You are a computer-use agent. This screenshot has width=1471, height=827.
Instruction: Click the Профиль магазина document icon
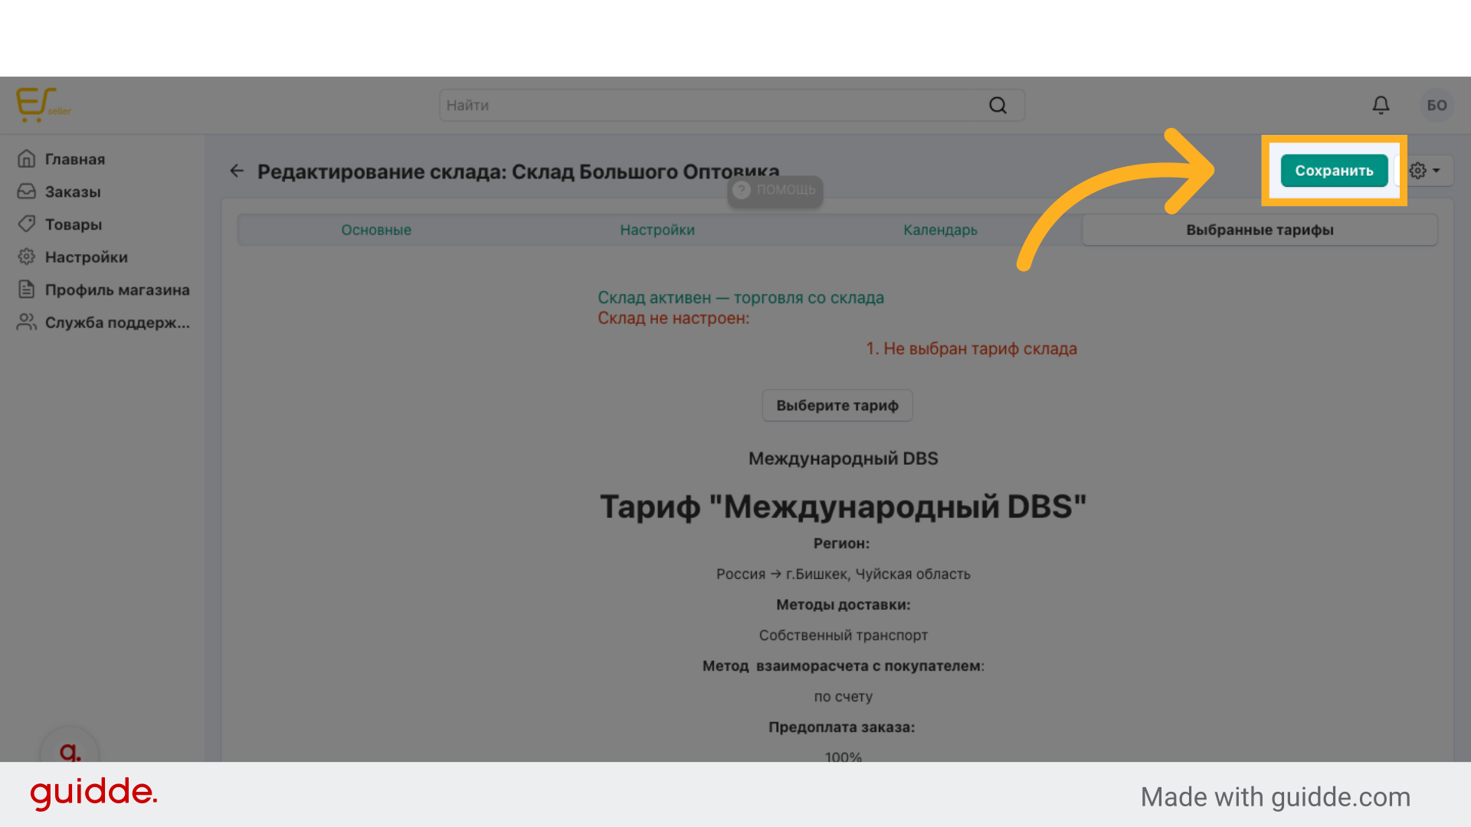pos(28,289)
